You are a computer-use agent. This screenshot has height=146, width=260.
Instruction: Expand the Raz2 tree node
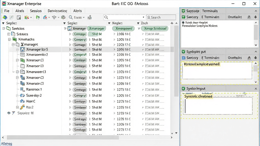pos(18,107)
